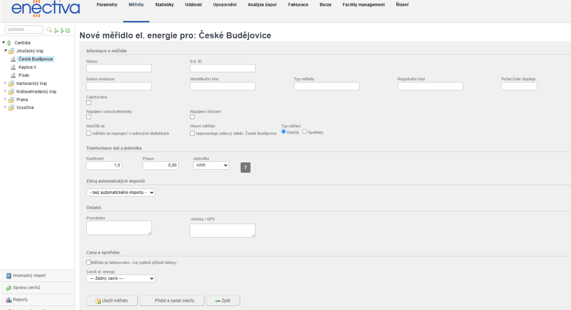Switch to the Statistiky tab
The image size is (571, 310).
[x=164, y=5]
